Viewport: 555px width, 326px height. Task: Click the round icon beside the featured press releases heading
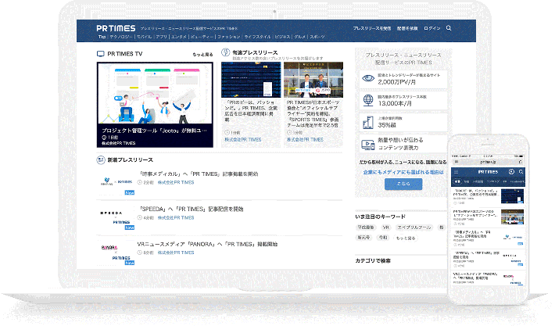pos(225,52)
